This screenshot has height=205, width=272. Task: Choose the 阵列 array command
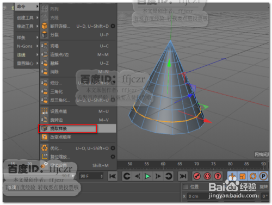(x=78, y=9)
